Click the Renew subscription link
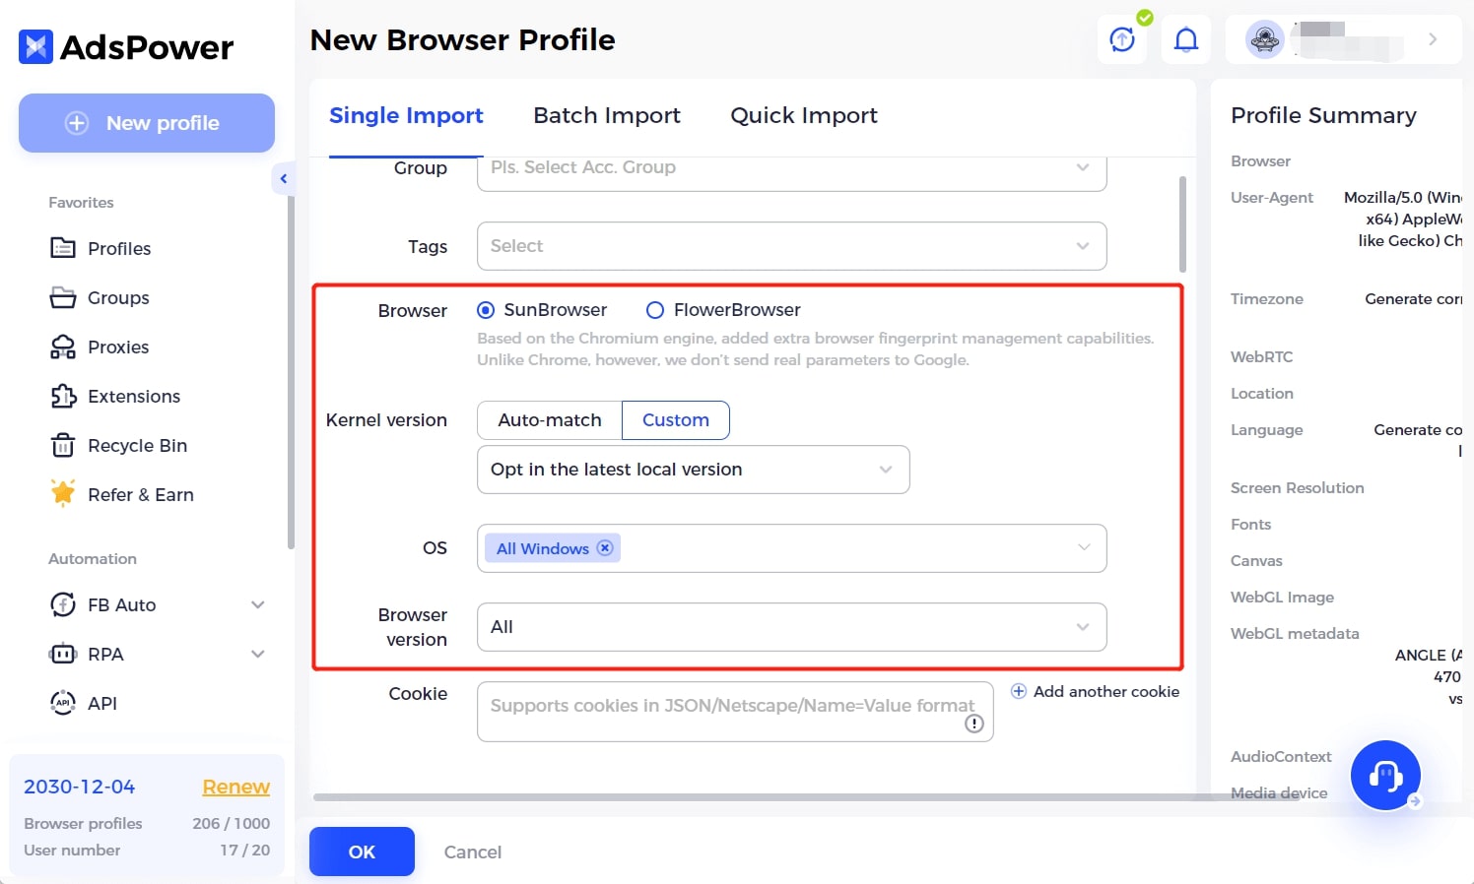This screenshot has height=884, width=1474. 235,787
